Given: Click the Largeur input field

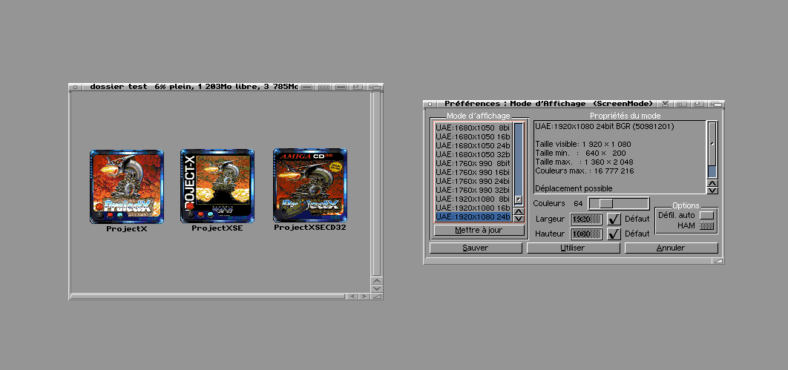Looking at the screenshot, I should click(x=586, y=219).
